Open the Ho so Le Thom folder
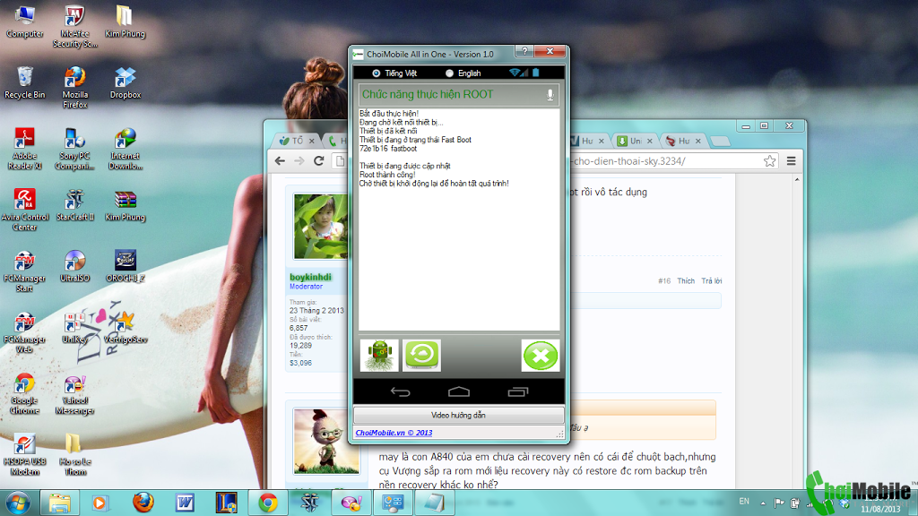918x516 pixels. (75, 454)
